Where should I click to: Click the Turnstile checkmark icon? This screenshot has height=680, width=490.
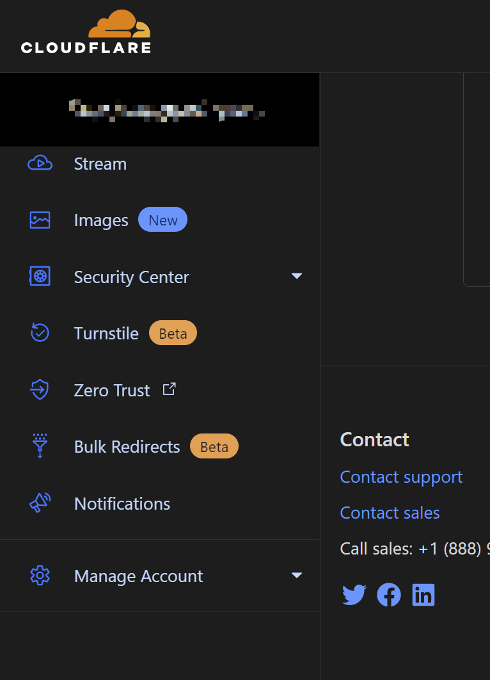(40, 333)
